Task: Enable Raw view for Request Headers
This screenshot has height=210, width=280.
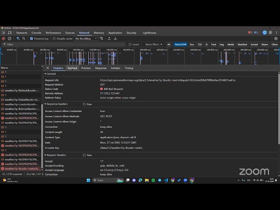Action: point(84,155)
